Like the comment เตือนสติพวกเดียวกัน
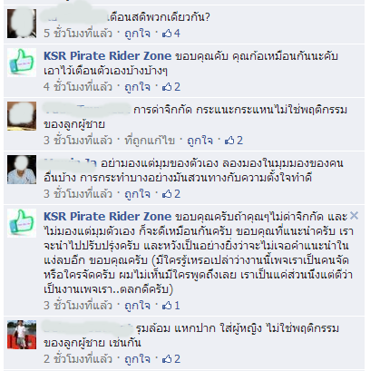This screenshot has height=371, width=380. tap(138, 34)
